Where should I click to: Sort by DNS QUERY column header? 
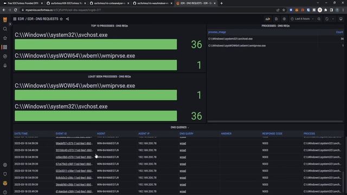pos(187,134)
